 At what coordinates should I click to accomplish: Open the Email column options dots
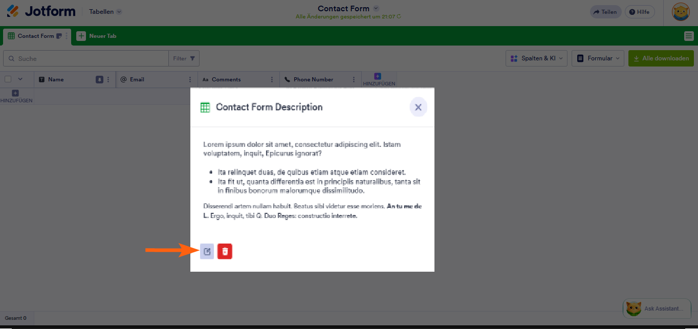pos(190,79)
